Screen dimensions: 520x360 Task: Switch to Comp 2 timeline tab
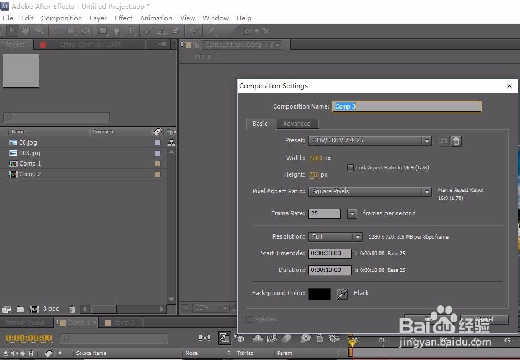tap(120, 322)
